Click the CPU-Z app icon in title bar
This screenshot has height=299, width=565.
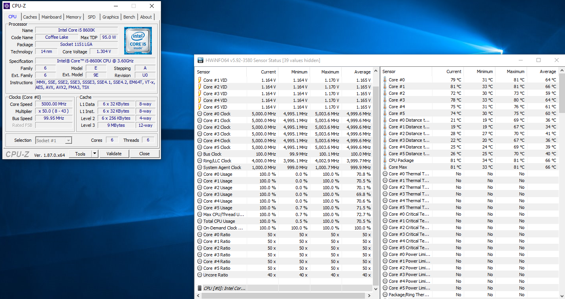[7, 6]
